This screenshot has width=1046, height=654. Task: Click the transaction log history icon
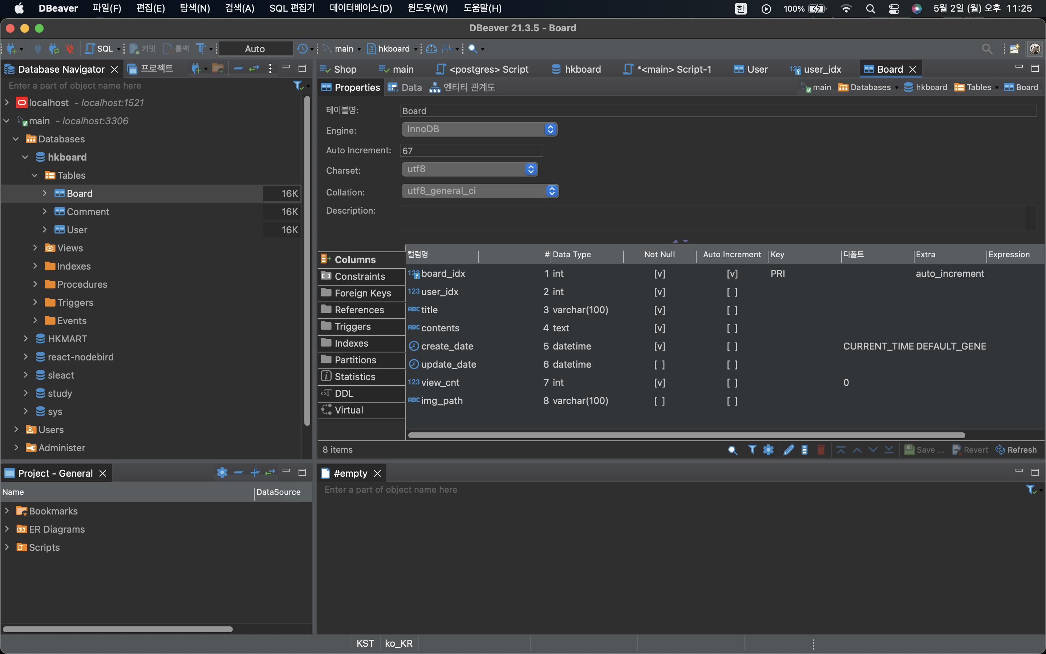pyautogui.click(x=302, y=49)
